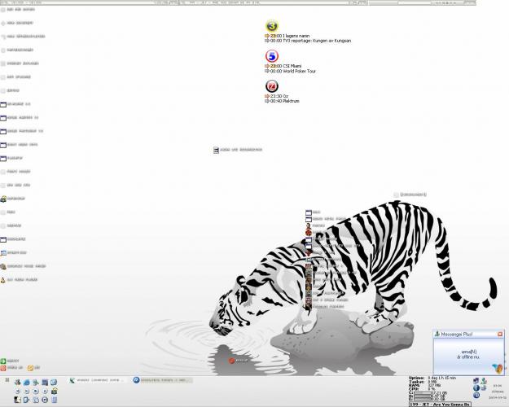Click the MSN butterfly logo in the popup

pyautogui.click(x=498, y=369)
